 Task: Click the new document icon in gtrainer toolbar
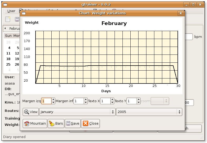point(8,19)
